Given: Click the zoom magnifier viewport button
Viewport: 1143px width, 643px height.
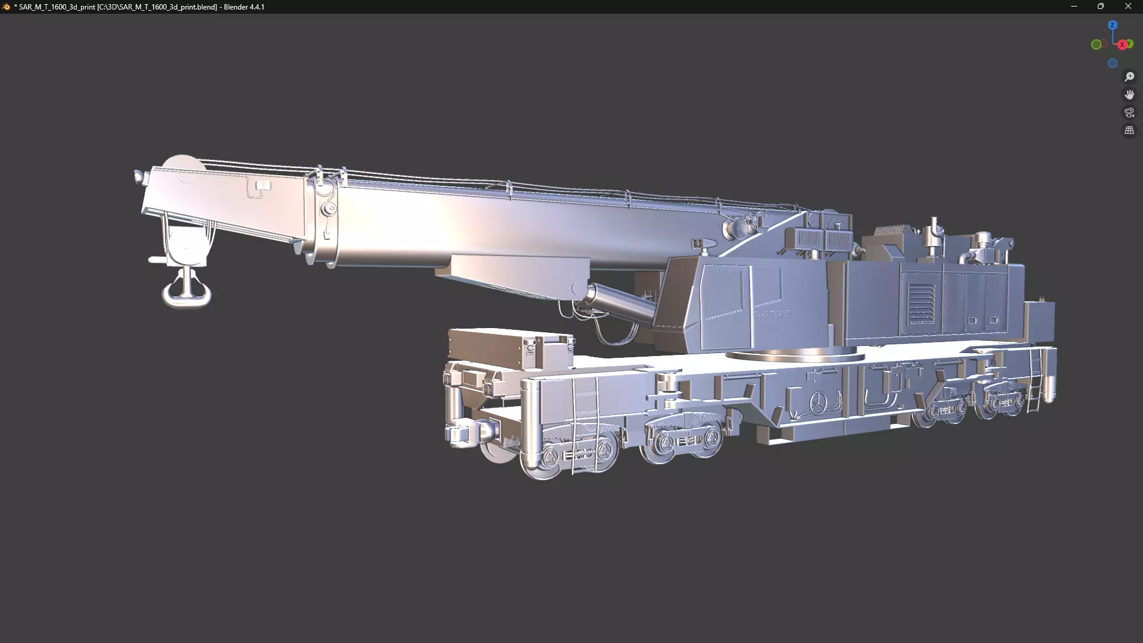Looking at the screenshot, I should tap(1129, 77).
